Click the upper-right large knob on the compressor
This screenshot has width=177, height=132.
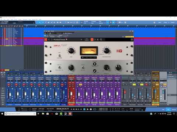tap(107, 51)
